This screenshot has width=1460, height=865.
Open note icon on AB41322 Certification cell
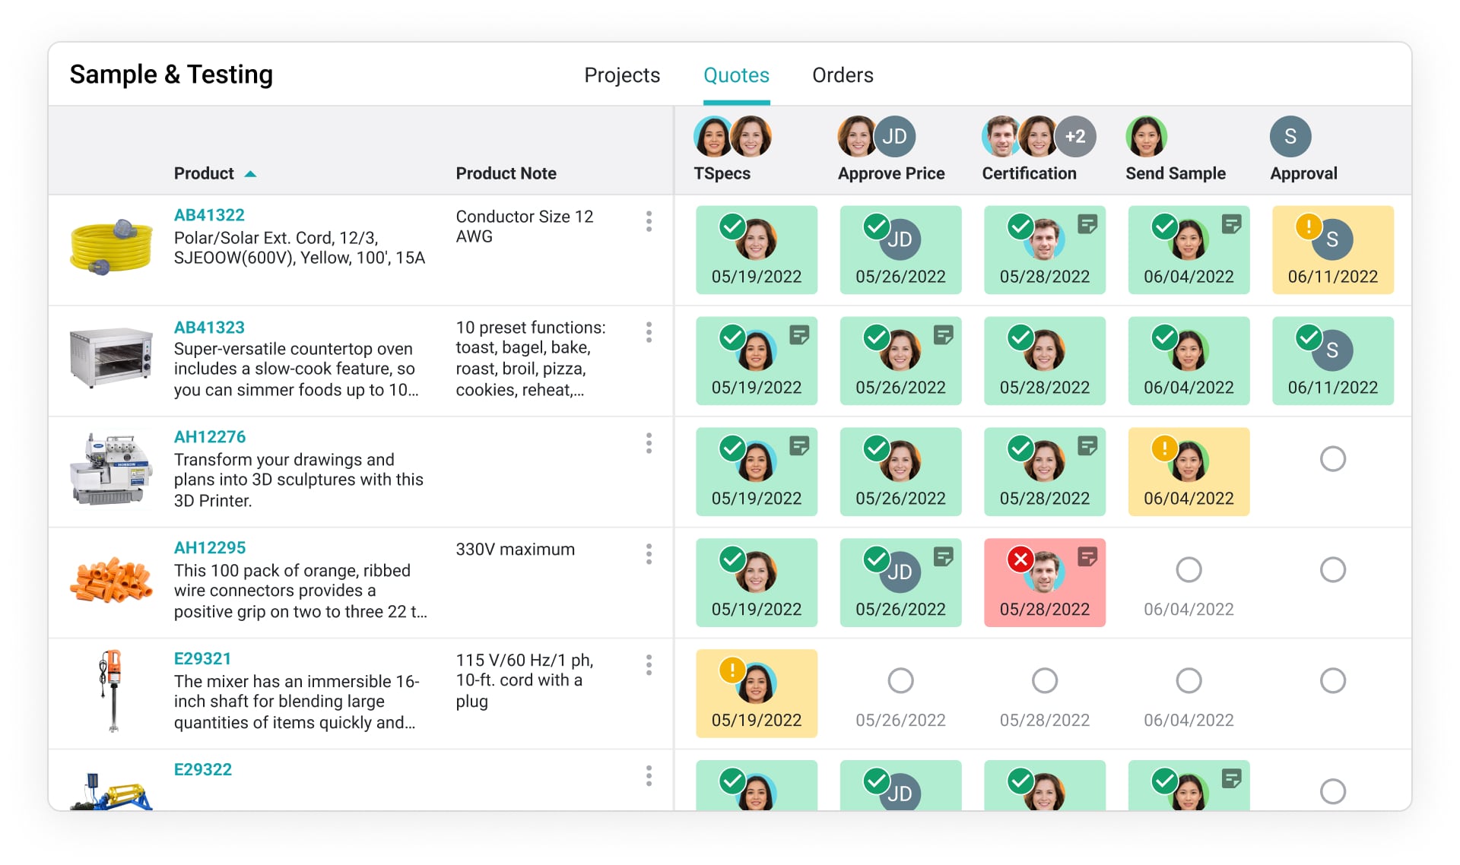pyautogui.click(x=1087, y=224)
